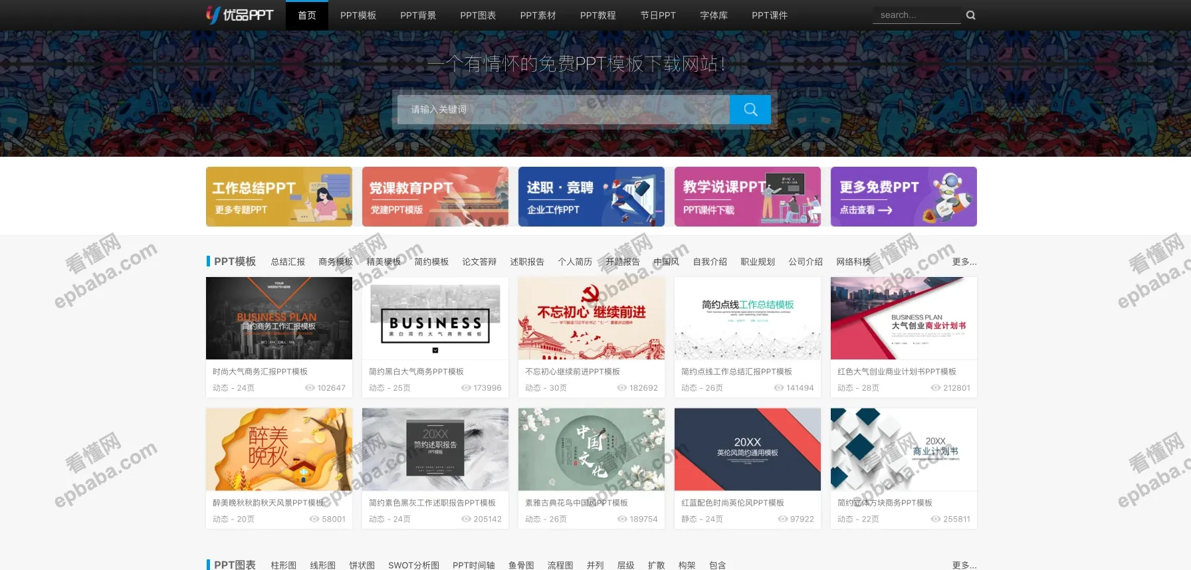Open the 简约黑白大气商务 template thumbnail

point(435,318)
